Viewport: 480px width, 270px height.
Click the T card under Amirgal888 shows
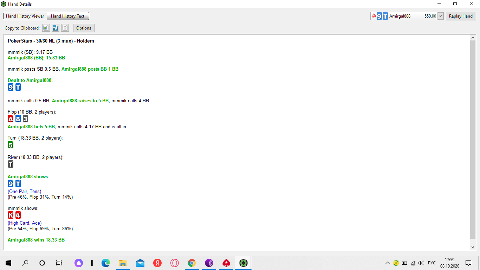pyautogui.click(x=18, y=183)
